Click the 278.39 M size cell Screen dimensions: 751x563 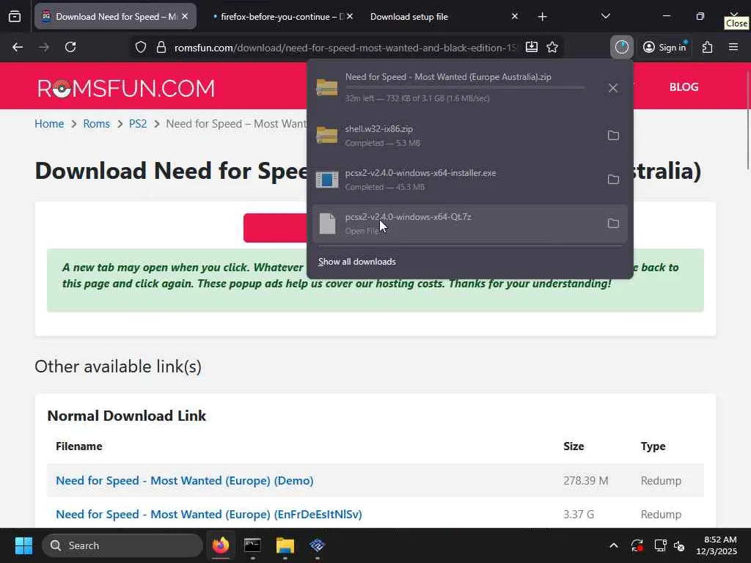(x=586, y=481)
